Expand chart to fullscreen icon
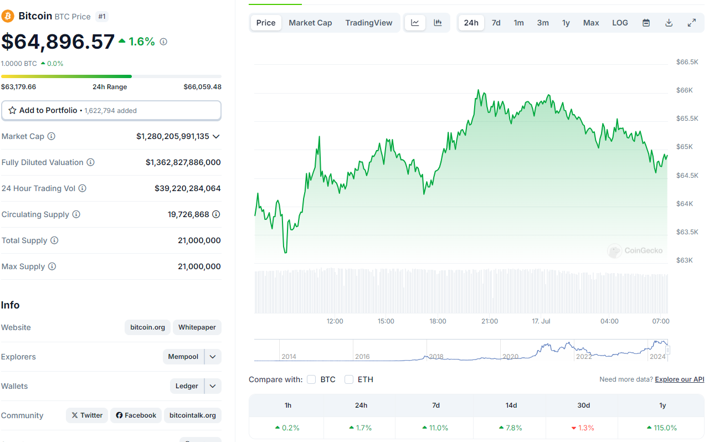The image size is (709, 442). pyautogui.click(x=692, y=23)
